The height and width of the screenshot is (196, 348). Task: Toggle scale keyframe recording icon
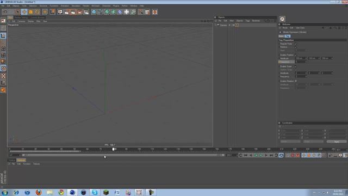(x=309, y=155)
